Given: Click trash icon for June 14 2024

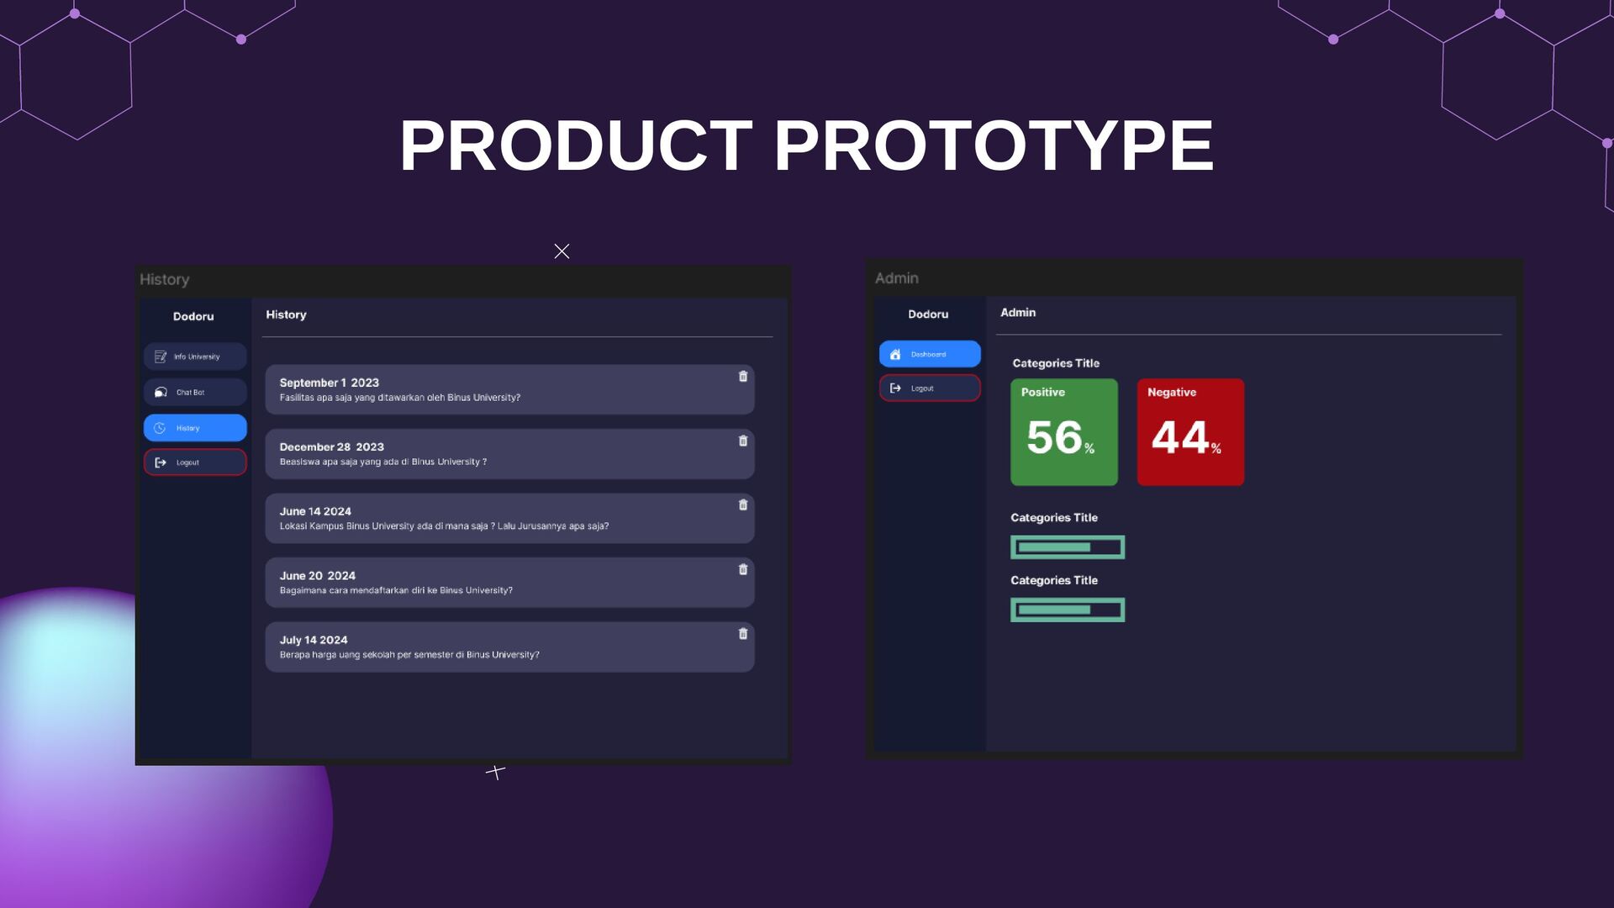Looking at the screenshot, I should click(743, 505).
